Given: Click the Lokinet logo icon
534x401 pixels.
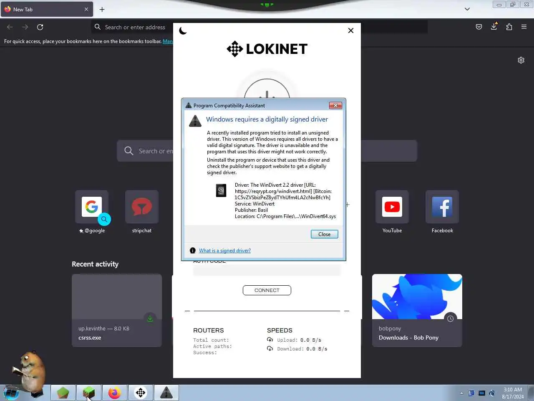Looking at the screenshot, I should click(x=235, y=49).
